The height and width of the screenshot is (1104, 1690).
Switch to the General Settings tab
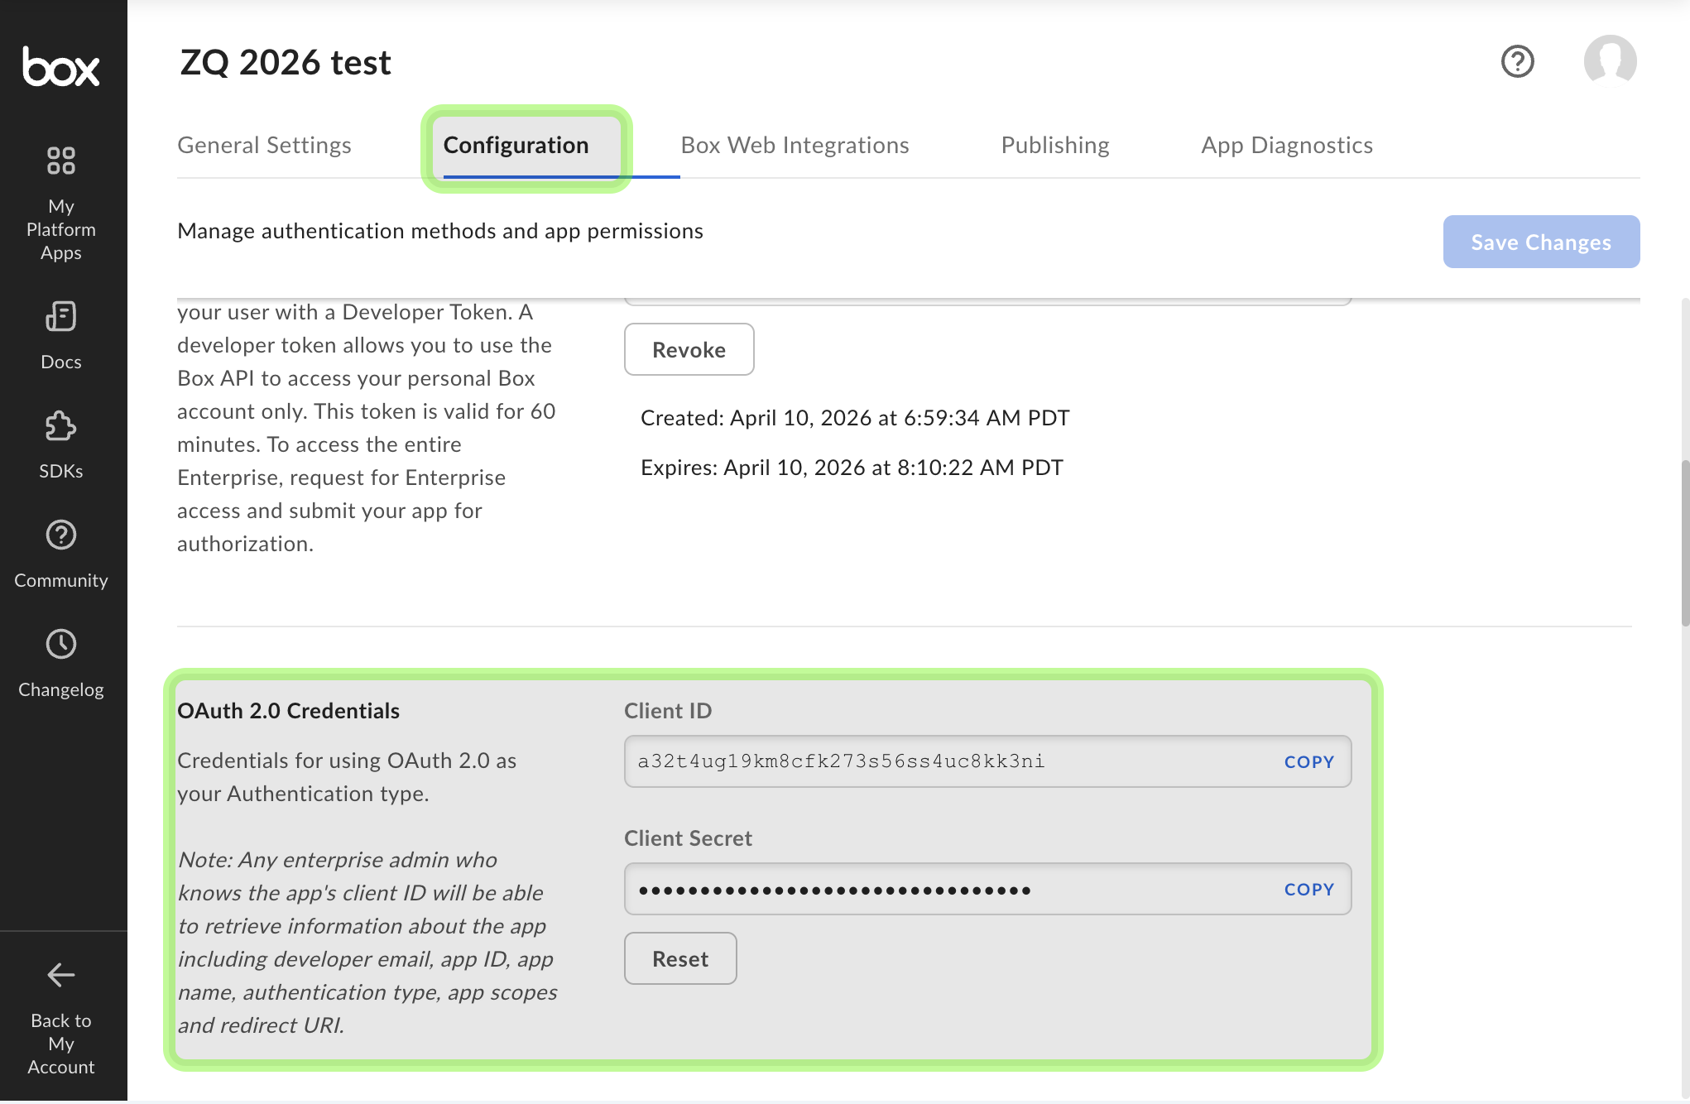(x=264, y=146)
